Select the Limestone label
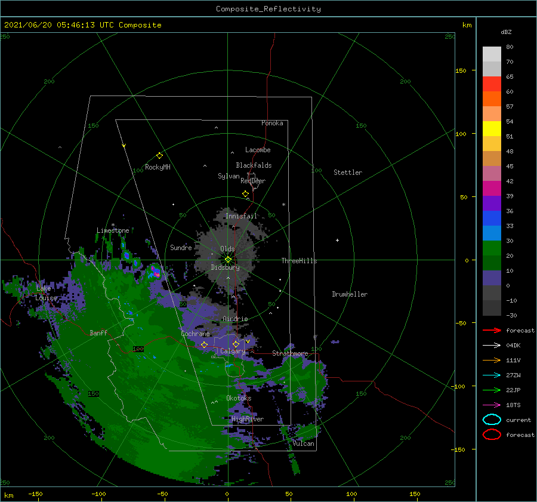This screenshot has height=502, width=537. click(x=113, y=230)
